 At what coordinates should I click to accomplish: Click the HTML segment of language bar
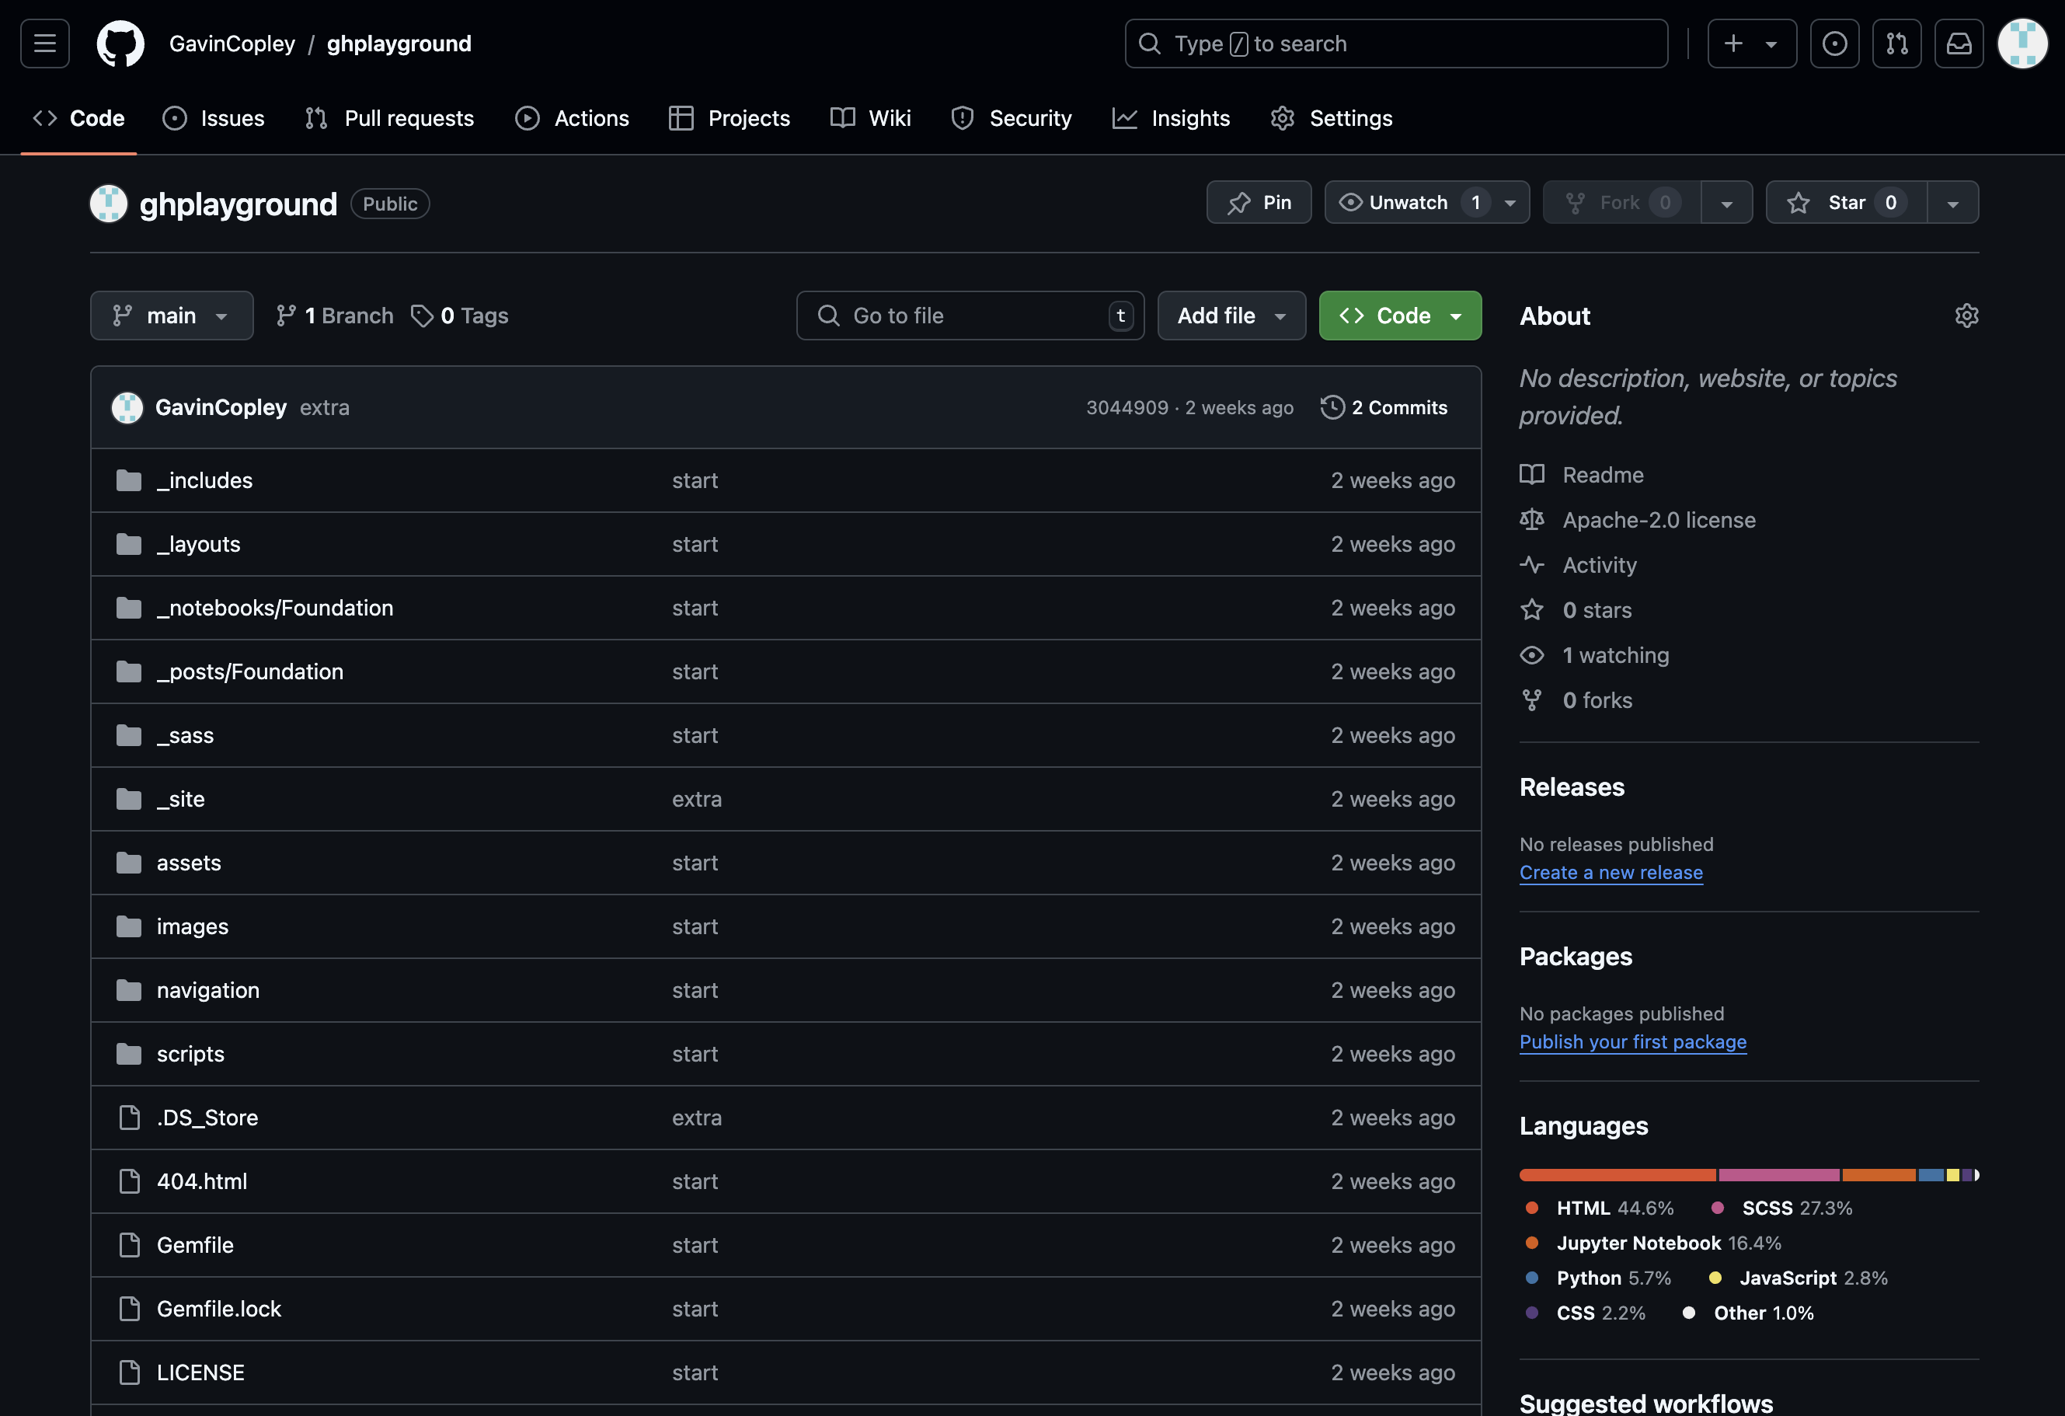[x=1618, y=1175]
